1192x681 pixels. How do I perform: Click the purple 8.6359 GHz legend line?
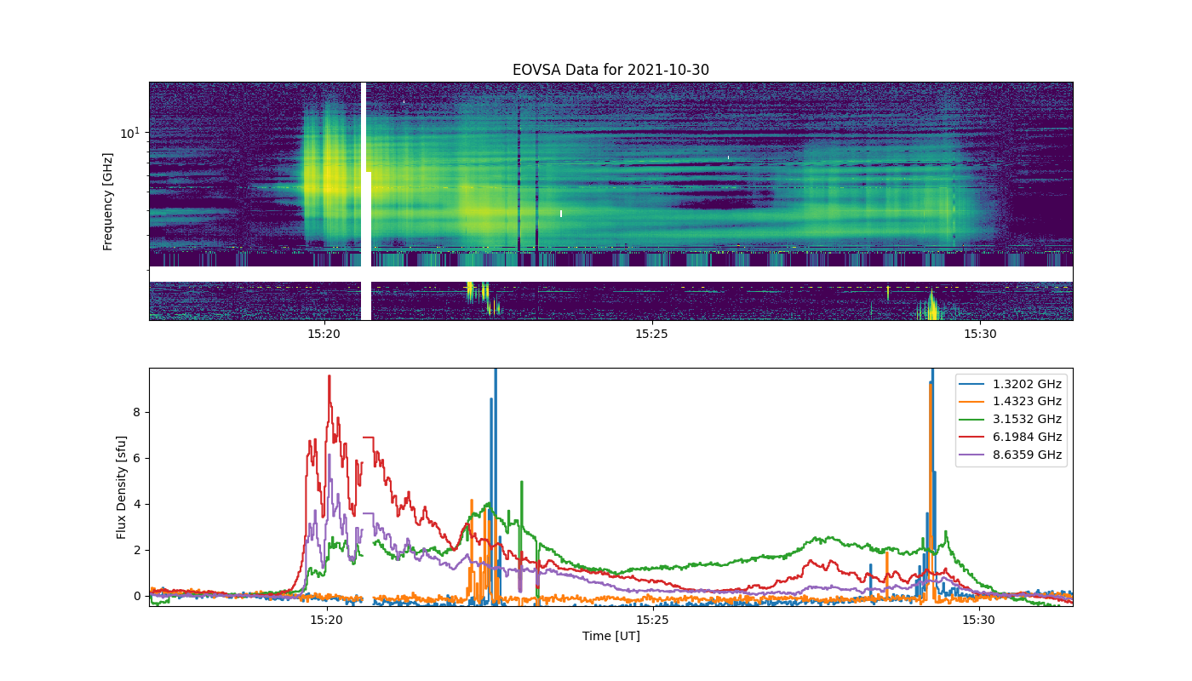pyautogui.click(x=976, y=455)
